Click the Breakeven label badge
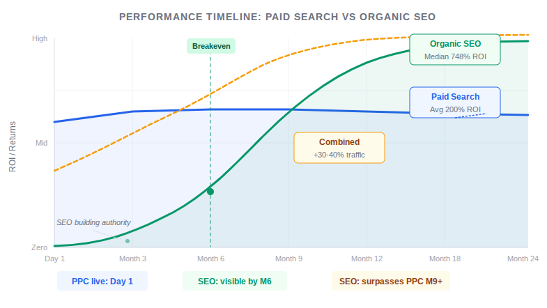Image resolution: width=547 pixels, height=308 pixels. coord(210,46)
